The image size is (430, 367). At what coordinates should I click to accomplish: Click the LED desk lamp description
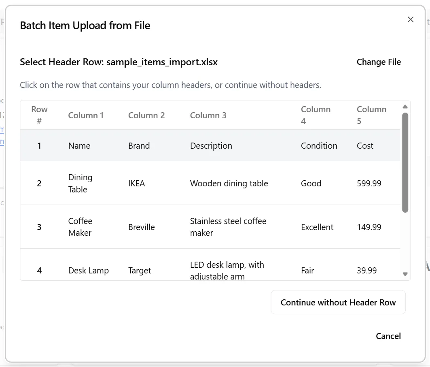coord(227,271)
